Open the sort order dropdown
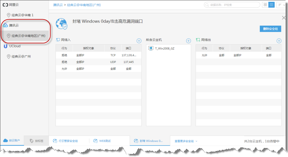The height and width of the screenshot is (157, 288). [281, 5]
